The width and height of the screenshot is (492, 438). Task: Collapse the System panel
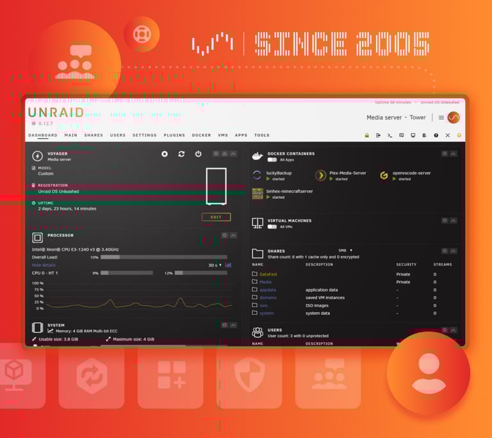[233, 325]
